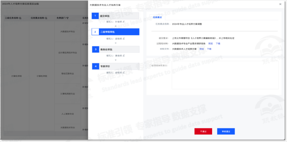Click search icon beside 任务要点名称 column header
Viewport: 287px width, 142px height.
point(46,18)
